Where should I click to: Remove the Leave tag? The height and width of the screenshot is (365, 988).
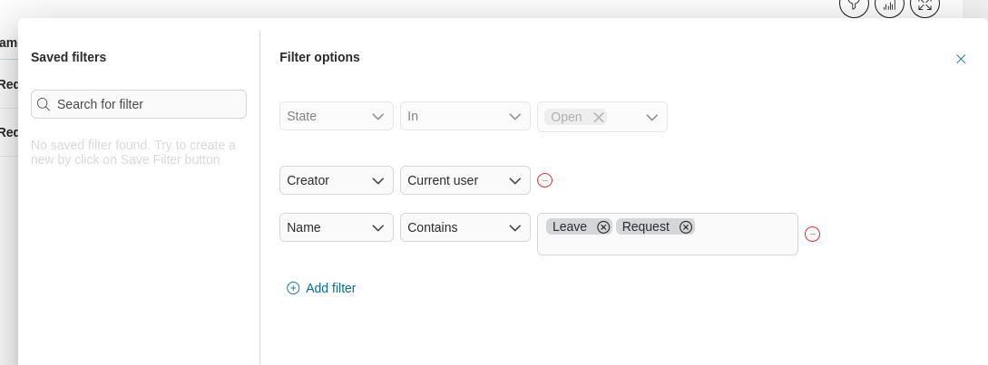point(603,227)
